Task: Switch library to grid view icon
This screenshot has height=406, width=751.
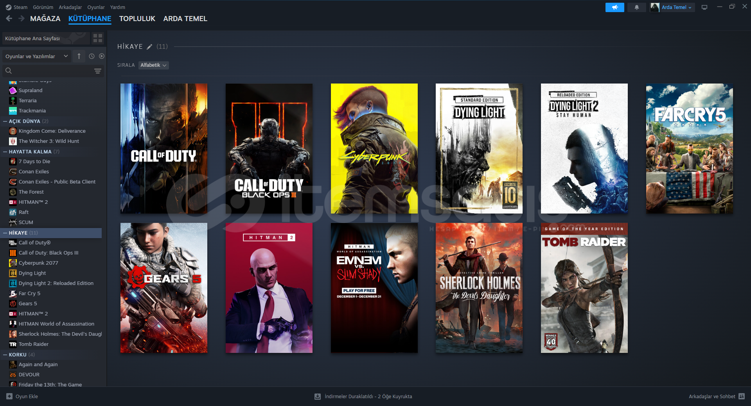Action: [98, 38]
